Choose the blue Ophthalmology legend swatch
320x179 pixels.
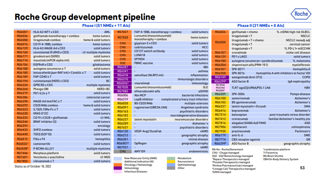click(x=171, y=165)
